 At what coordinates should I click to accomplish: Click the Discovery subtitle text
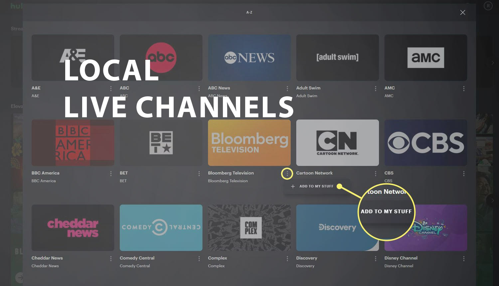(305, 266)
